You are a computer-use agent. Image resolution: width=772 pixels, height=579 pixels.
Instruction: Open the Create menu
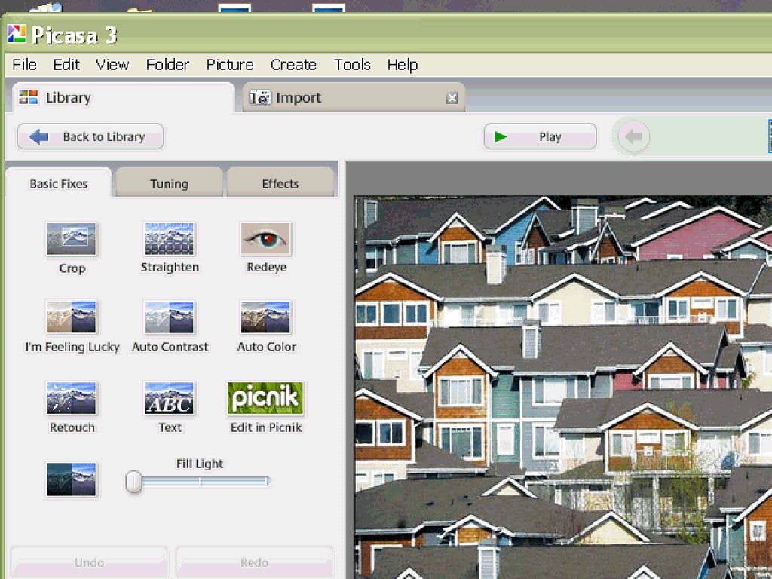(x=293, y=65)
